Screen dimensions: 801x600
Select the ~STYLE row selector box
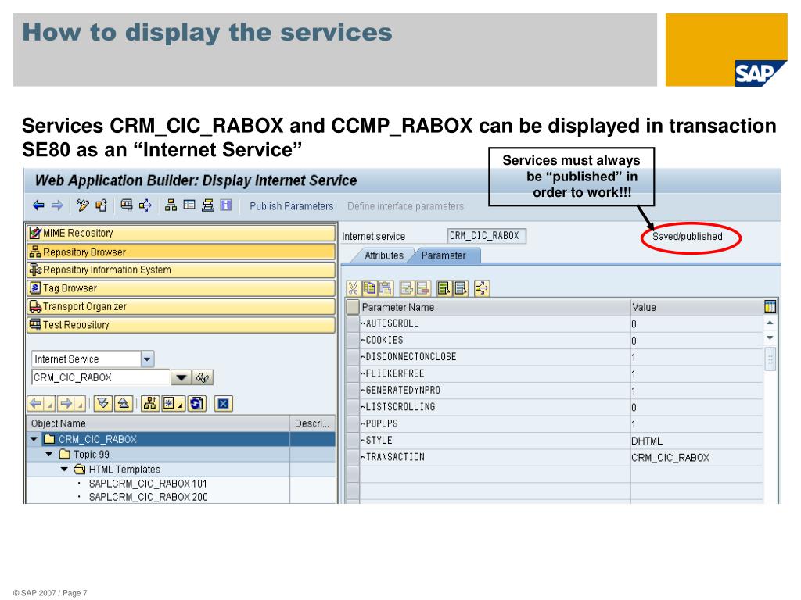click(353, 441)
